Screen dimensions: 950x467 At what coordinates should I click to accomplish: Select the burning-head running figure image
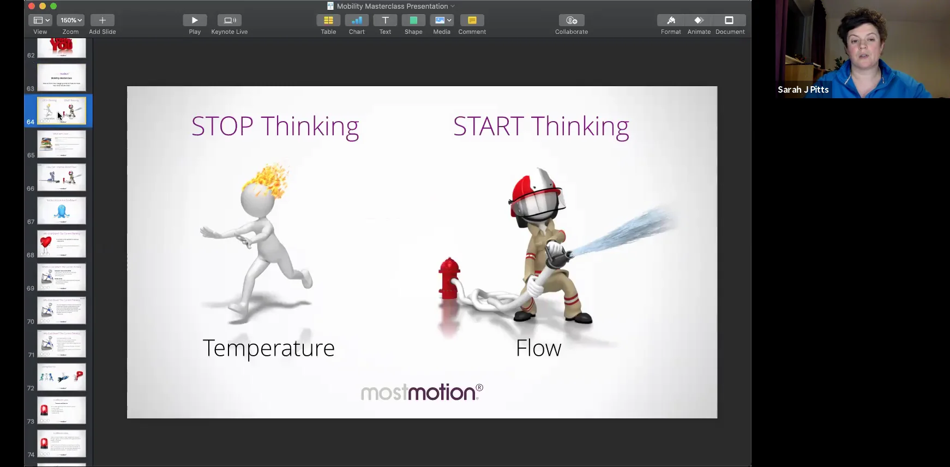click(x=256, y=243)
